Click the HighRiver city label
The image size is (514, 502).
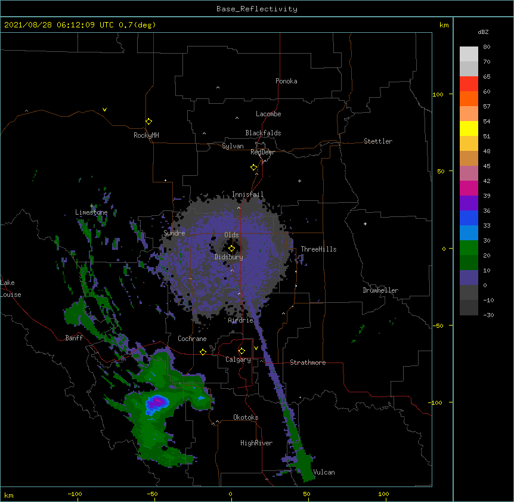(x=256, y=443)
